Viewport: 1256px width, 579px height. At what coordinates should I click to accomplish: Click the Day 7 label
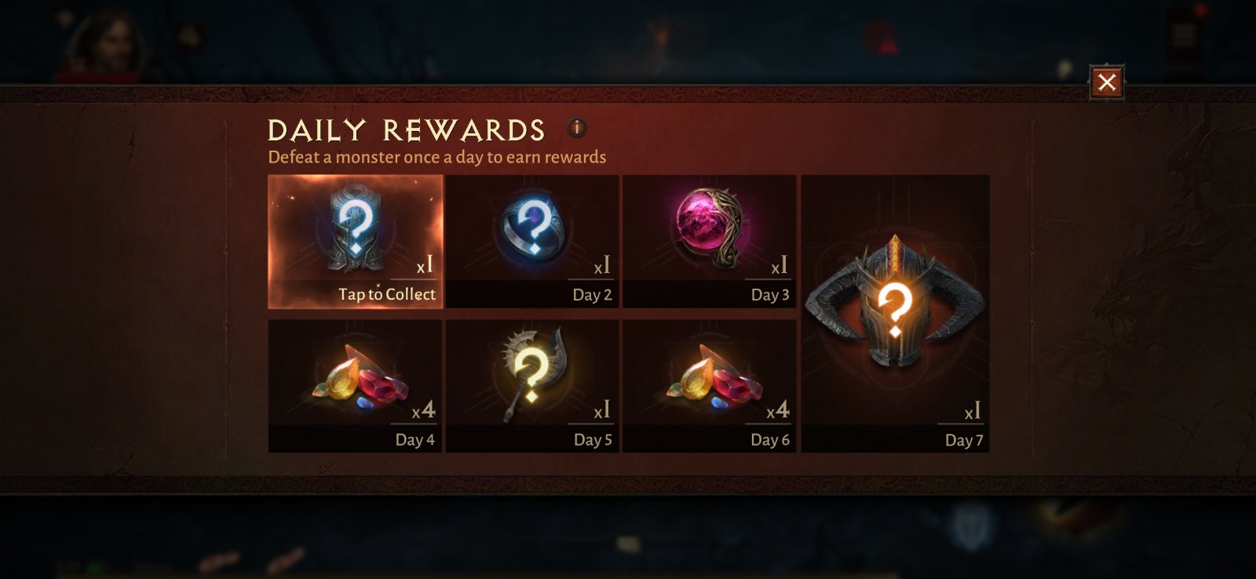tap(964, 440)
